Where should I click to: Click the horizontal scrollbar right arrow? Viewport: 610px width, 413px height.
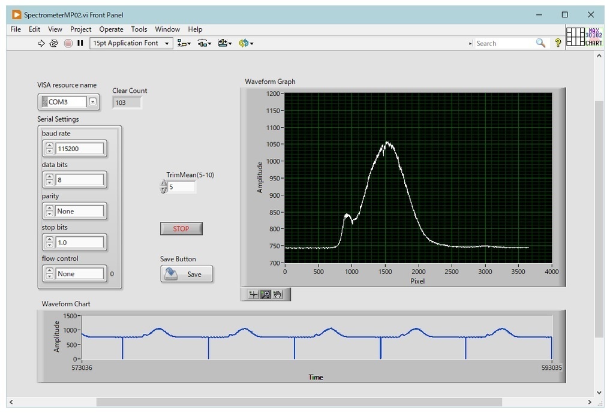click(590, 402)
